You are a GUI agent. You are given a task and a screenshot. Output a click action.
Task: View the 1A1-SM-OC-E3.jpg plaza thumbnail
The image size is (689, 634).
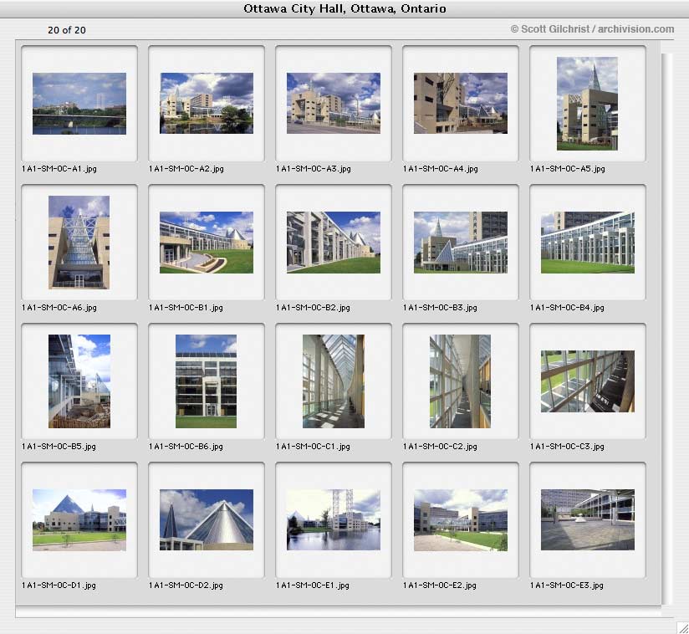point(588,519)
